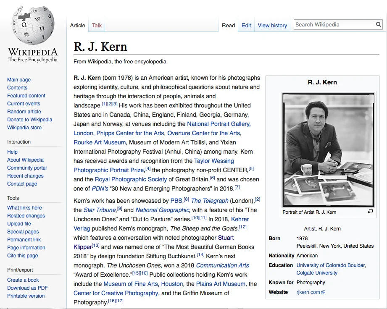Open the PDN's link
Image resolution: width=387 pixels, height=309 pixels.
pyautogui.click(x=100, y=189)
